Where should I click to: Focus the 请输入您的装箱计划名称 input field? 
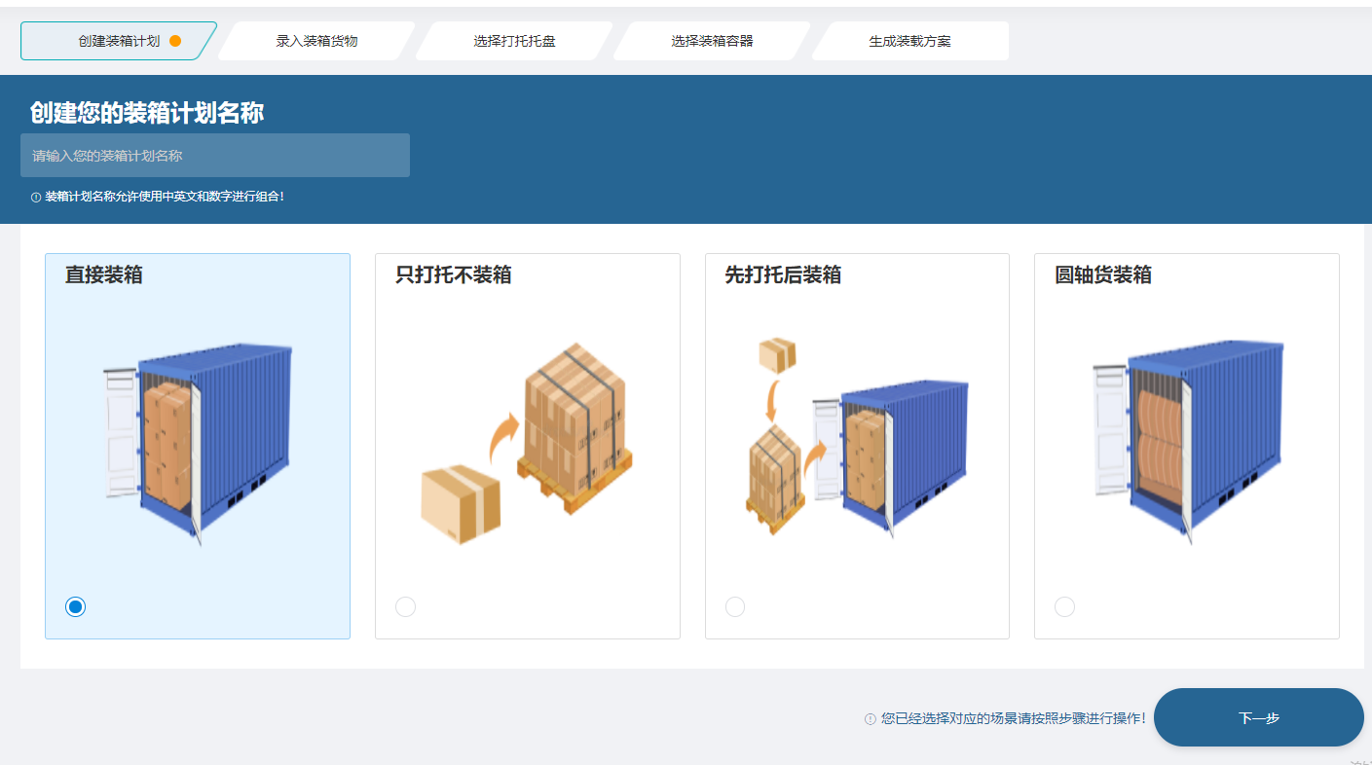tap(215, 156)
